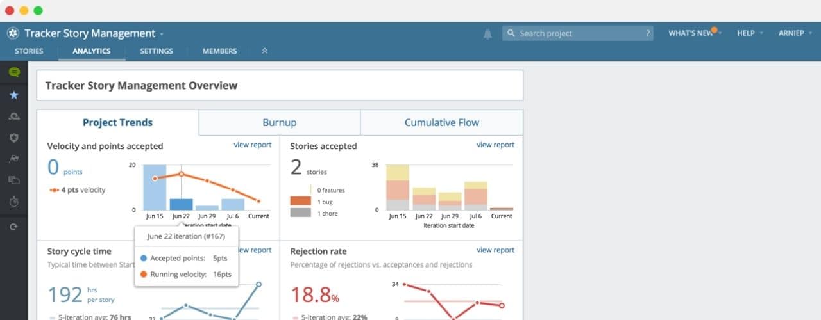821x320 pixels.
Task: Open view report for Stories accepted
Action: 495,145
